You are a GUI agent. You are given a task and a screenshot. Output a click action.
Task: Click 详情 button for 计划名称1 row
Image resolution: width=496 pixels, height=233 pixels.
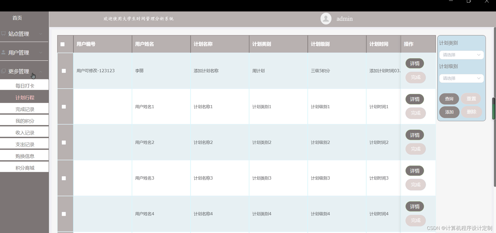click(x=415, y=99)
